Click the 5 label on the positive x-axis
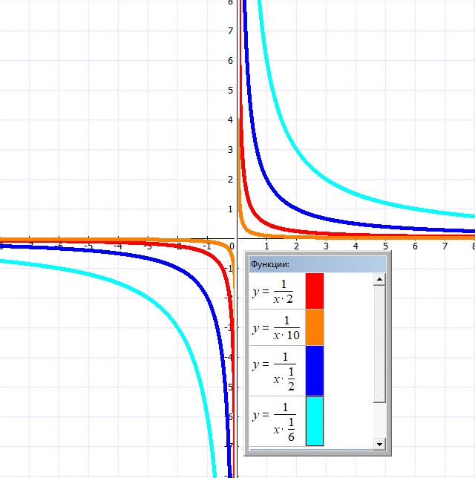This screenshot has width=475, height=478. 385,246
